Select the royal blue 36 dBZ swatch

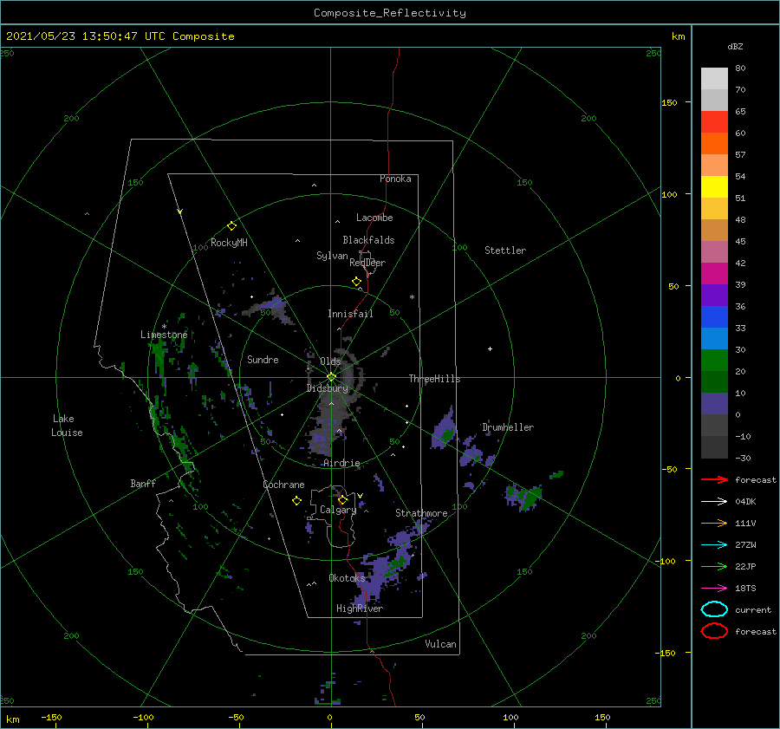[x=714, y=317]
